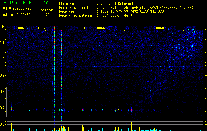207x131 pixels.
Task: Select the file name 0410180650.png
Action: click(17, 9)
